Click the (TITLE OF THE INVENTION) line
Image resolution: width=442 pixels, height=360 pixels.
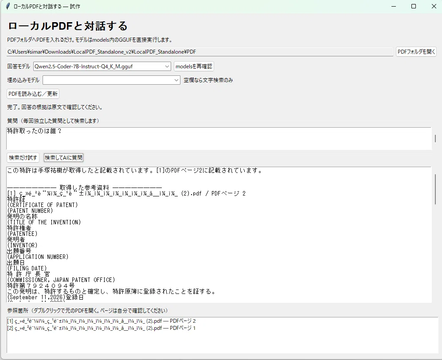pyautogui.click(x=44, y=223)
